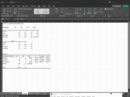Switch to the Home tab
The height and width of the screenshot is (97, 130).
pyautogui.click(x=8, y=6)
